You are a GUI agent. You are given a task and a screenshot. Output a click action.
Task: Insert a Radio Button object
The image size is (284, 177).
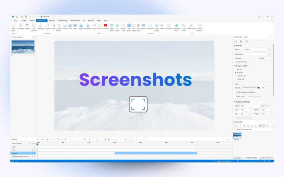coord(157,27)
